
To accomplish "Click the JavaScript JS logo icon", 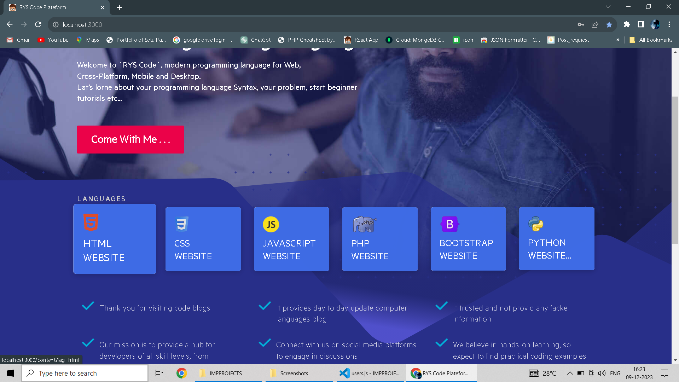I will (x=271, y=224).
